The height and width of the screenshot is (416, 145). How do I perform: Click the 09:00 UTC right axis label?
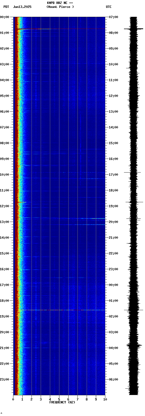tap(113, 49)
